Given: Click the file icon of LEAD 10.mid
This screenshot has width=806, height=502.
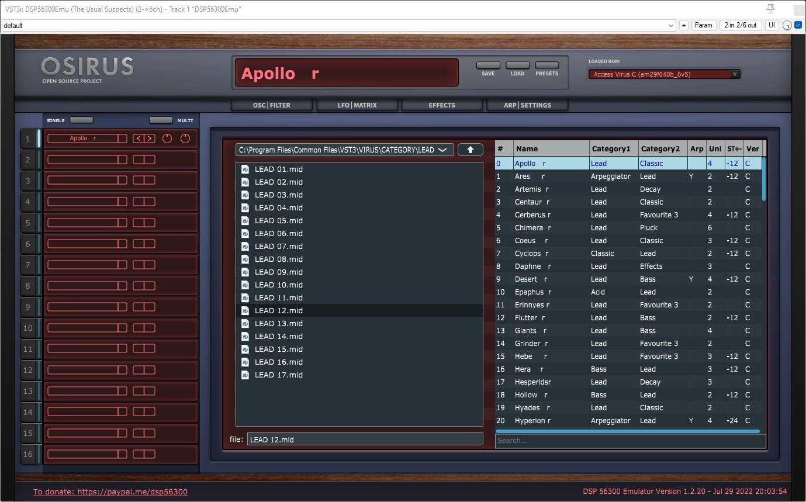Looking at the screenshot, I should (245, 285).
